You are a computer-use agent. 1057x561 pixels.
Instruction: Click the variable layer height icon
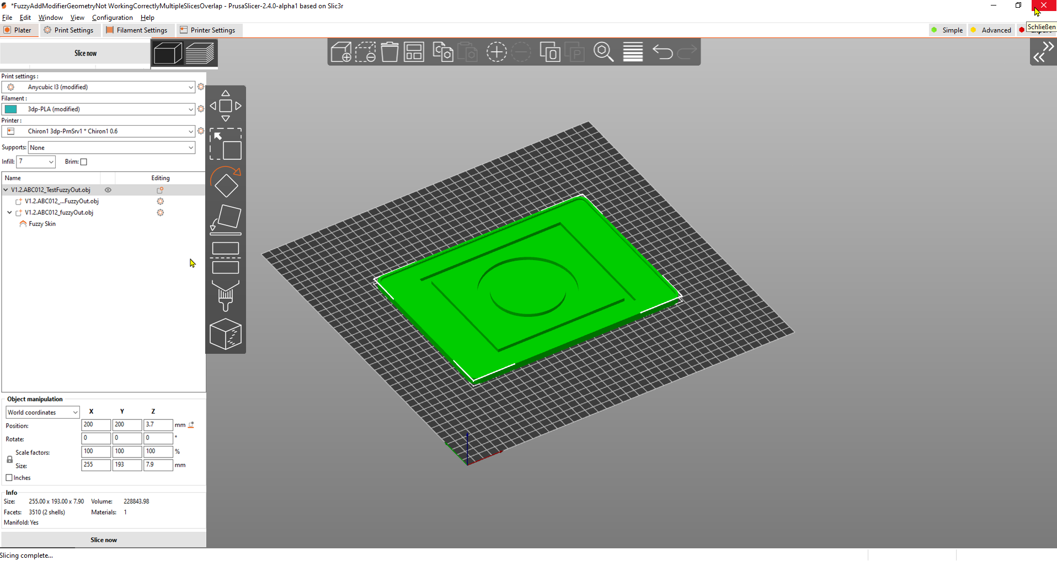click(x=633, y=52)
